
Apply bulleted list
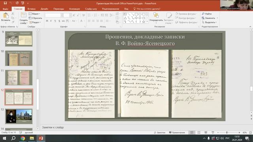point(90,15)
